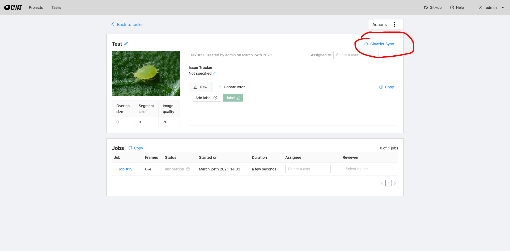The image size is (510, 251).
Task: Select page 1 in the jobs pagination
Action: (x=389, y=183)
